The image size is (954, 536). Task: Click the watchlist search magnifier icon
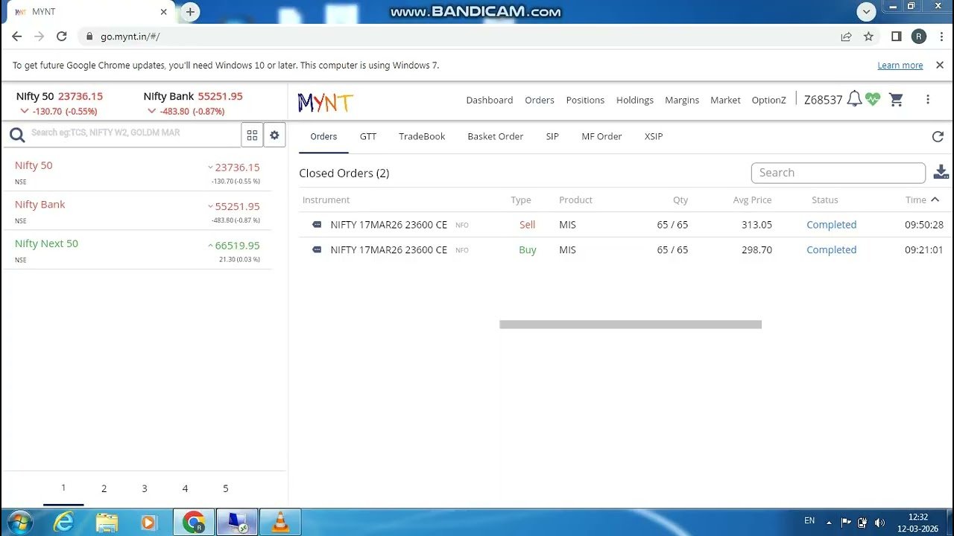point(17,135)
